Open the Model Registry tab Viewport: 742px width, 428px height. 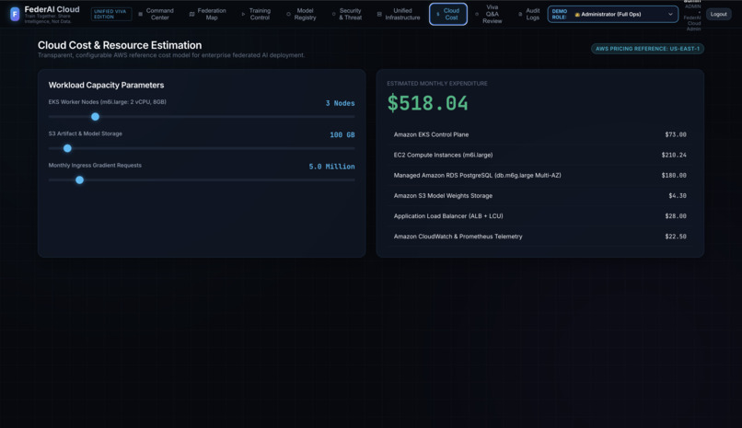point(301,14)
